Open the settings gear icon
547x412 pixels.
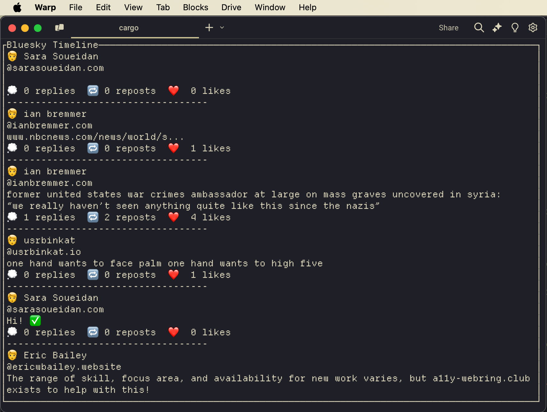point(533,28)
